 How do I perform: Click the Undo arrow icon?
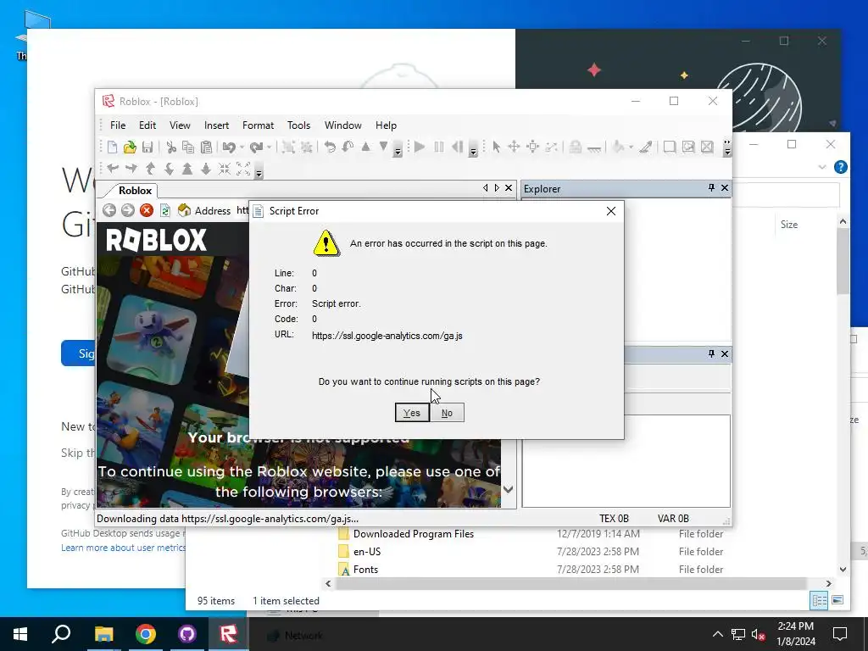(x=228, y=147)
